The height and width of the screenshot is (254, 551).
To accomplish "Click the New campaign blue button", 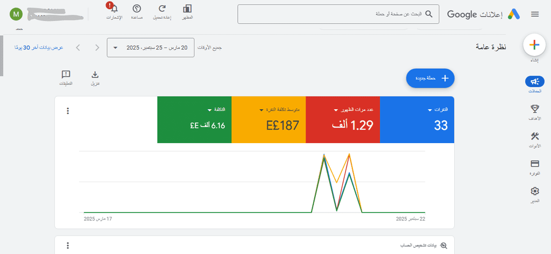I will 430,78.
